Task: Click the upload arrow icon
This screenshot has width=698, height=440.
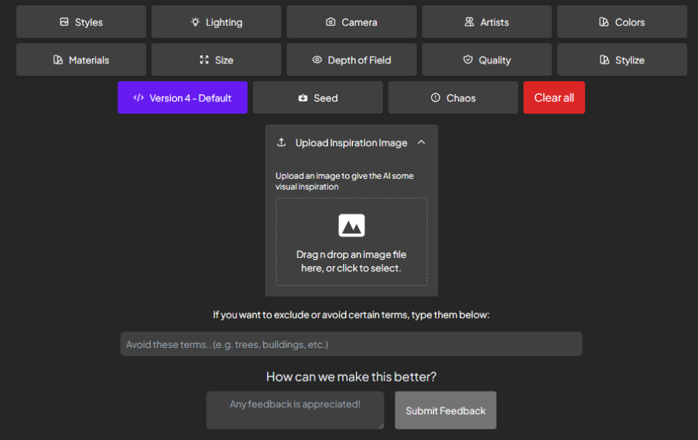Action: tap(282, 143)
